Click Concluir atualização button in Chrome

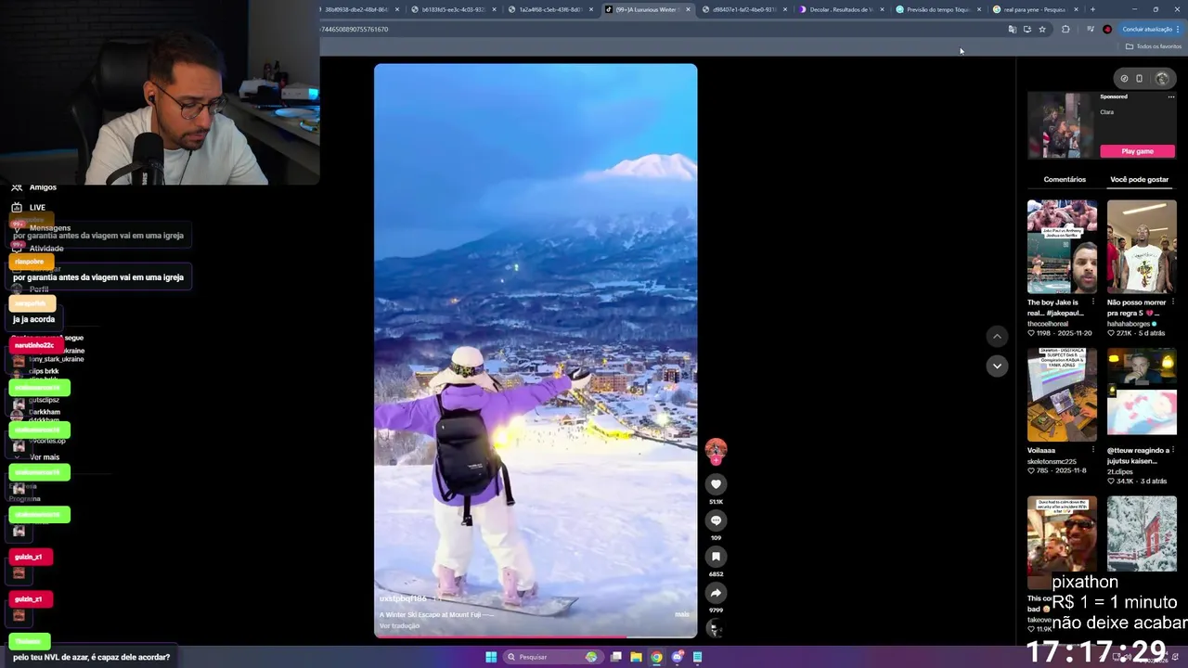point(1147,30)
